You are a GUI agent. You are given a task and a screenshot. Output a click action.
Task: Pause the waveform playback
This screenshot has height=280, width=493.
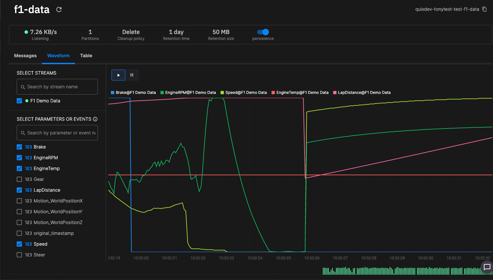tap(132, 75)
